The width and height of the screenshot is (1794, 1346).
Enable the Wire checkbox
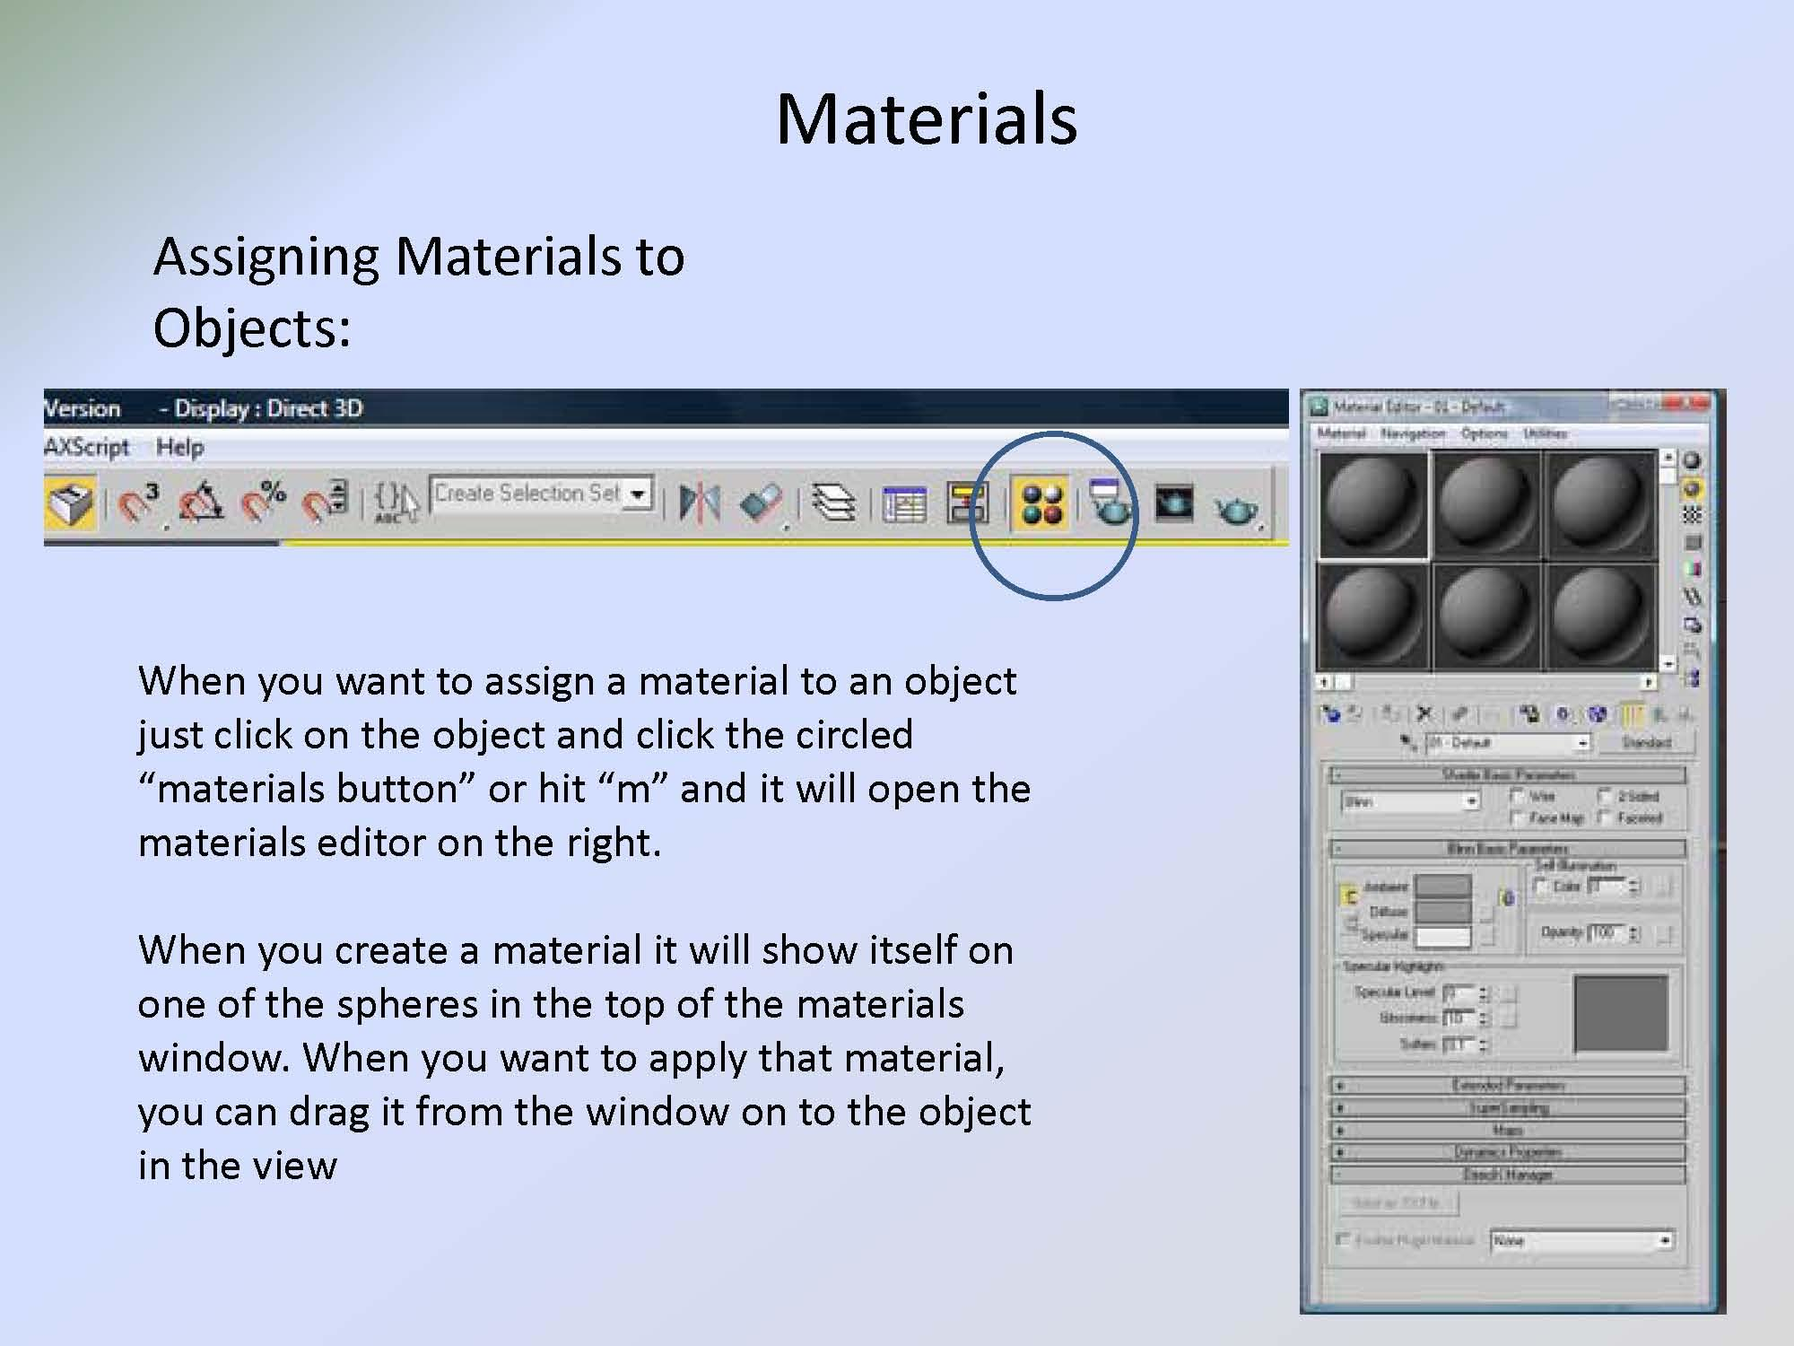tap(1517, 795)
